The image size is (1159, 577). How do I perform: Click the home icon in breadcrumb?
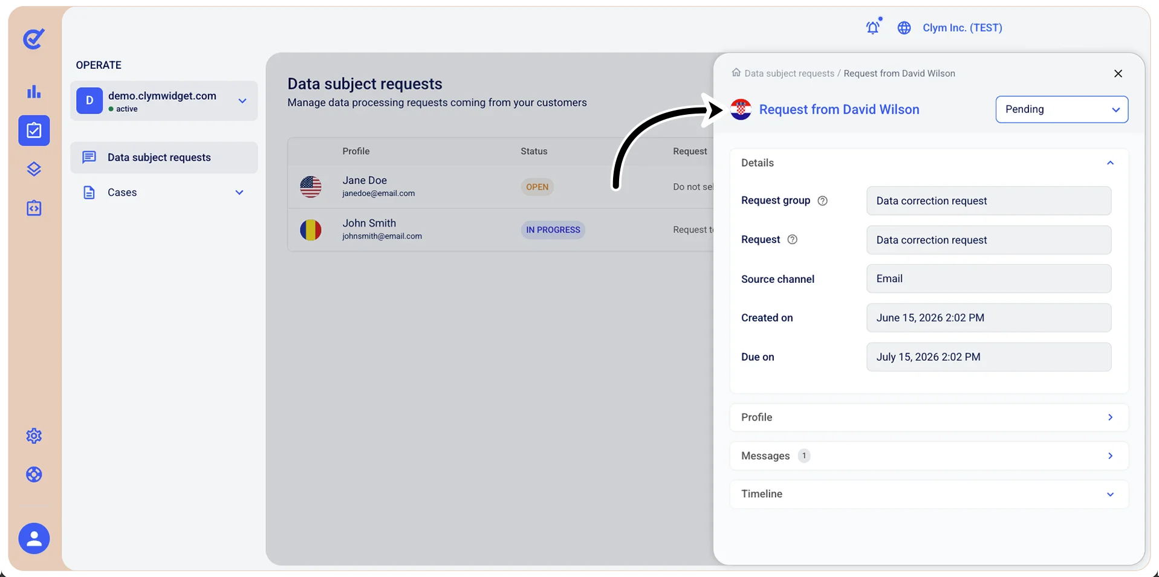[x=736, y=73]
